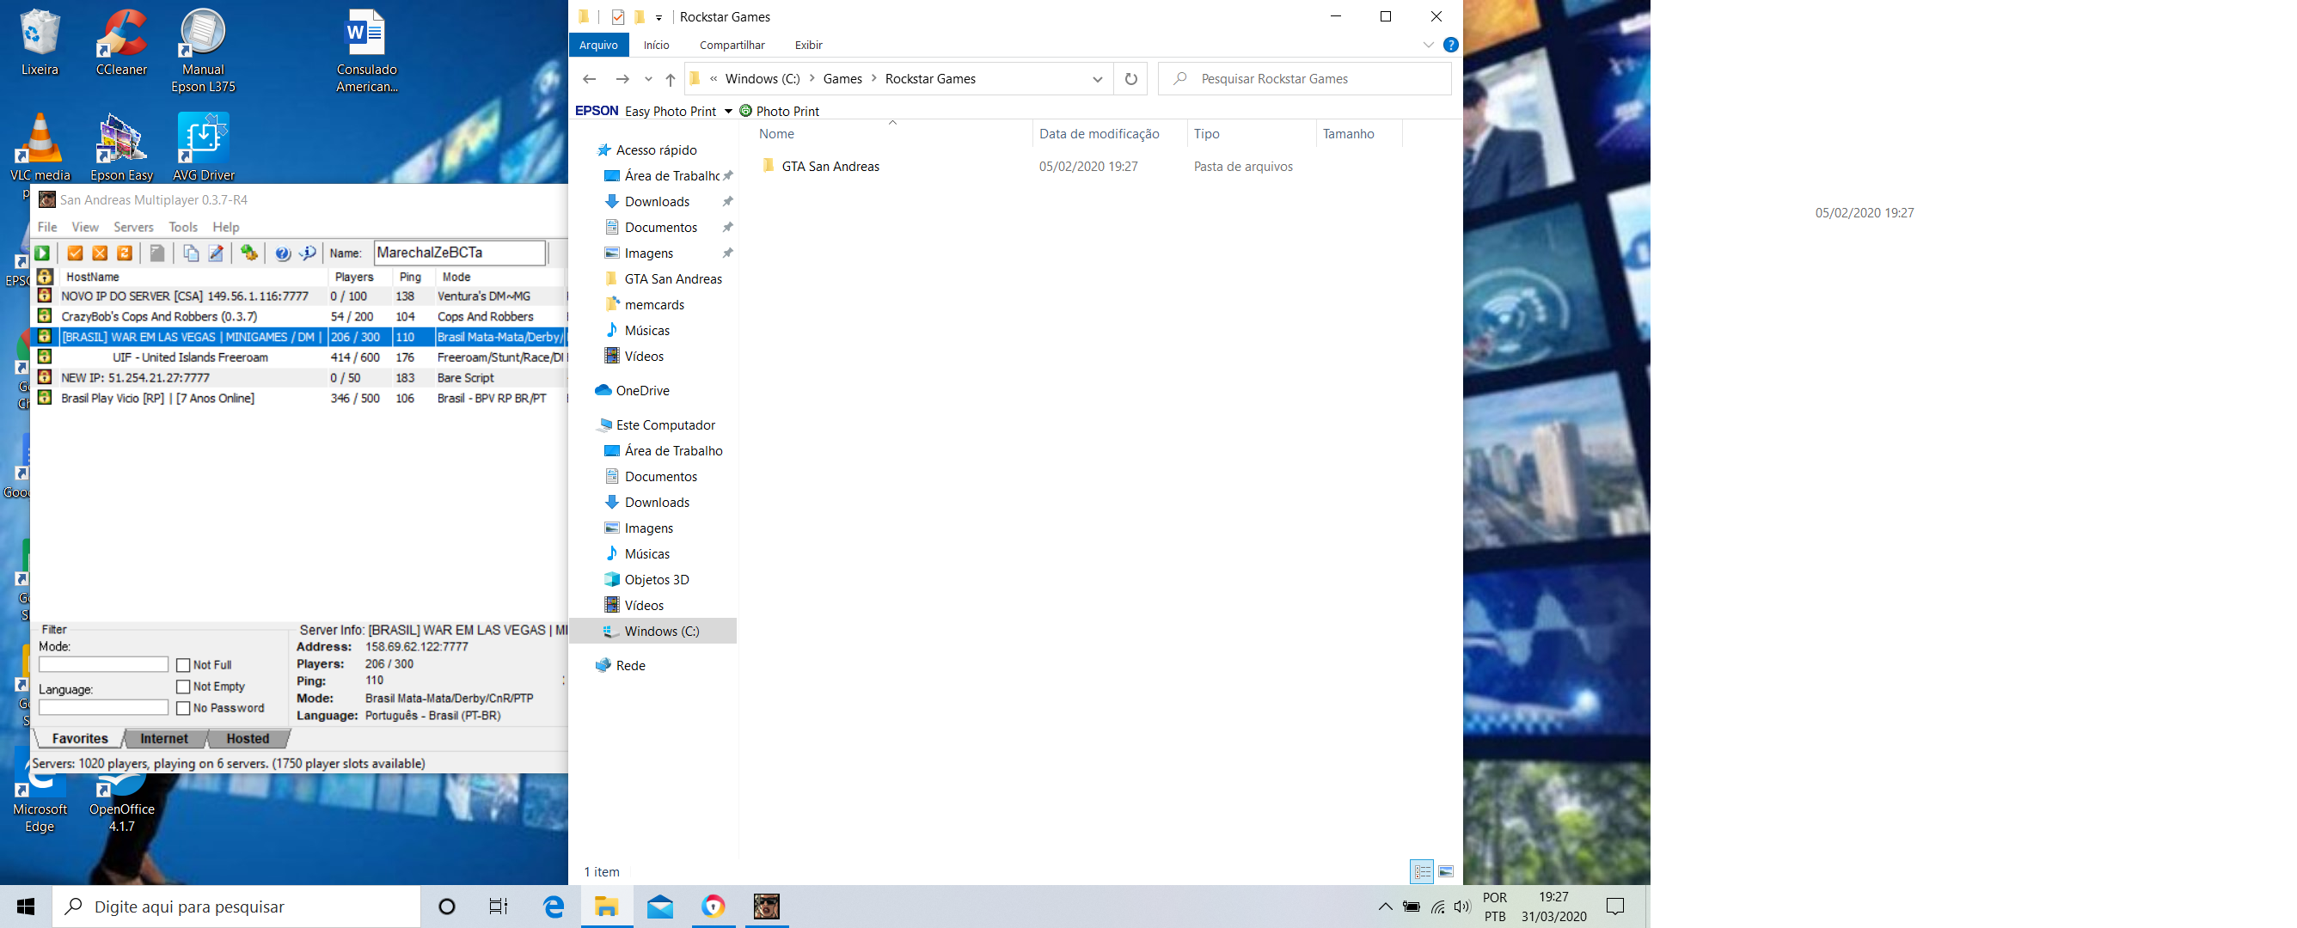The height and width of the screenshot is (928, 2297).
Task: Switch to the Internet tab
Action: pyautogui.click(x=164, y=738)
